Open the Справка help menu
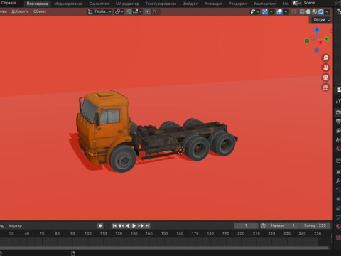This screenshot has width=341, height=256. (9, 3)
